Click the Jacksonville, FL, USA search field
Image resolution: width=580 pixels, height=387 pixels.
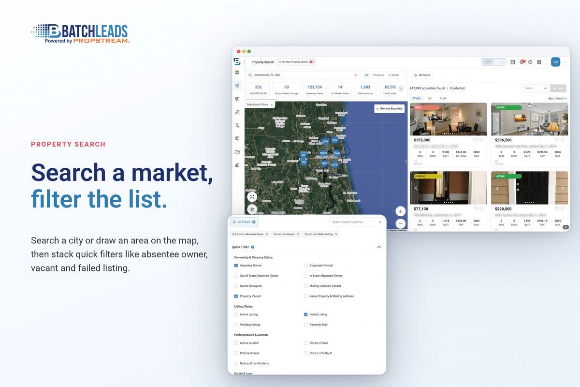pyautogui.click(x=303, y=75)
